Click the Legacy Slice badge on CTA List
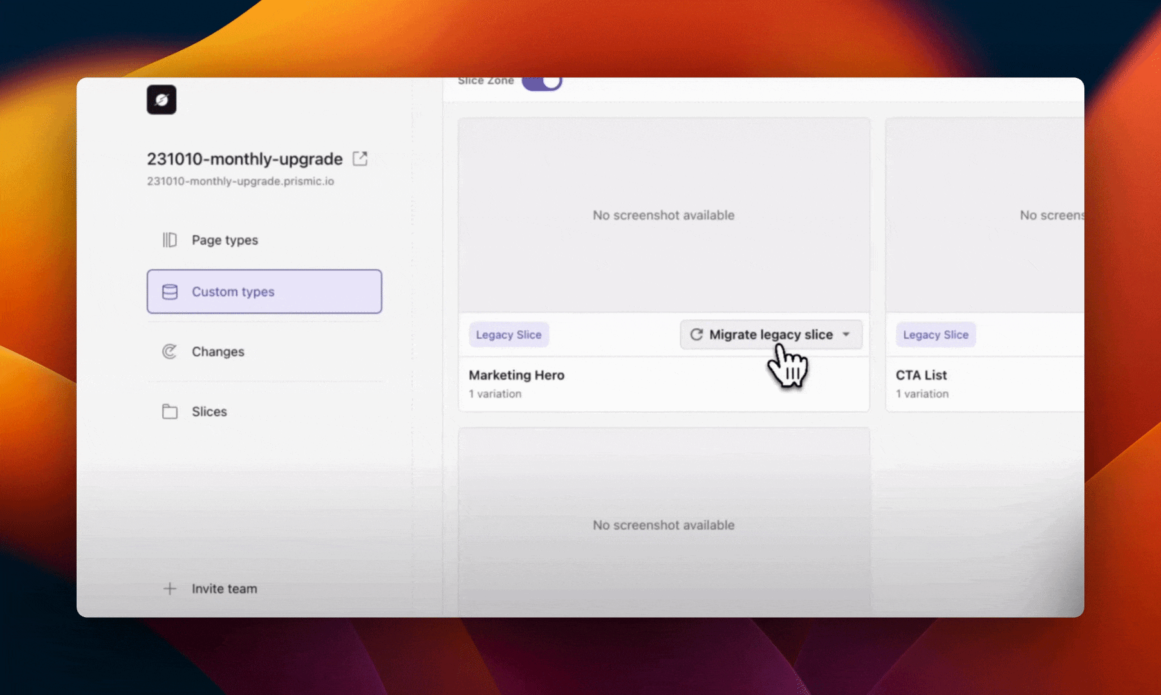Screen dimensions: 1161x695 [935, 335]
